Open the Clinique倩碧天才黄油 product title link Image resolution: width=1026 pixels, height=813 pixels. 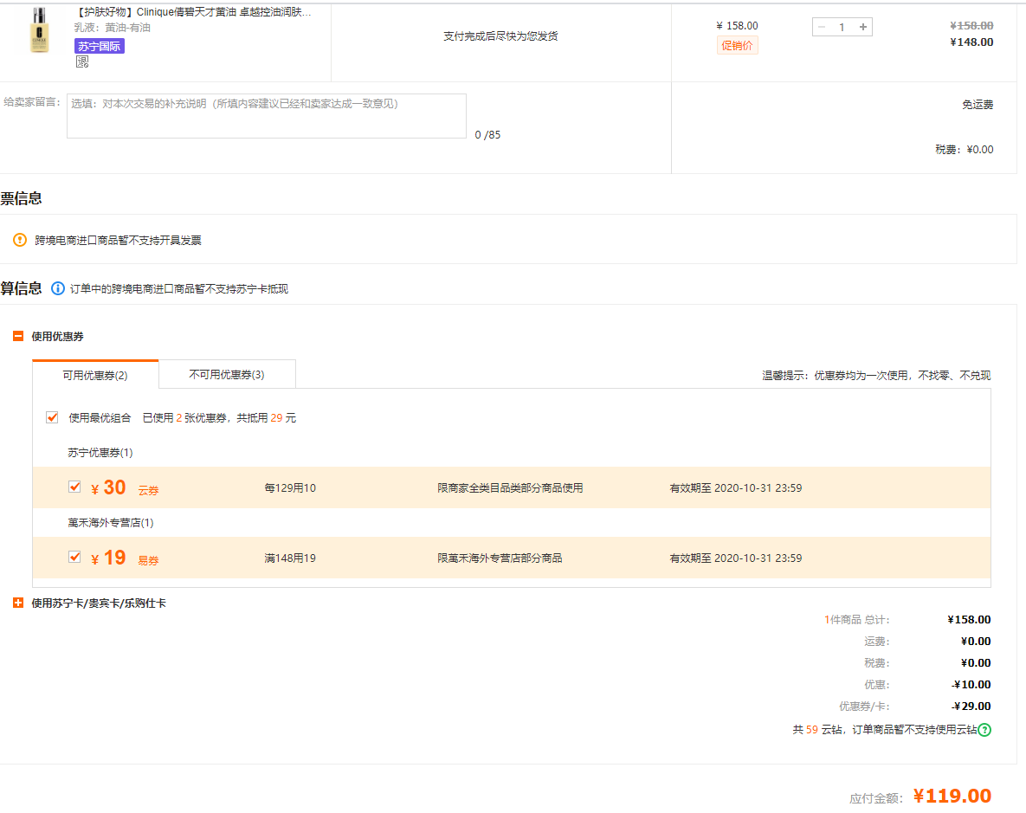(193, 12)
